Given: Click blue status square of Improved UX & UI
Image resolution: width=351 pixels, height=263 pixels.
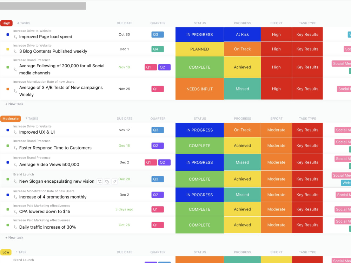Looking at the screenshot, I should pyautogui.click(x=8, y=130).
